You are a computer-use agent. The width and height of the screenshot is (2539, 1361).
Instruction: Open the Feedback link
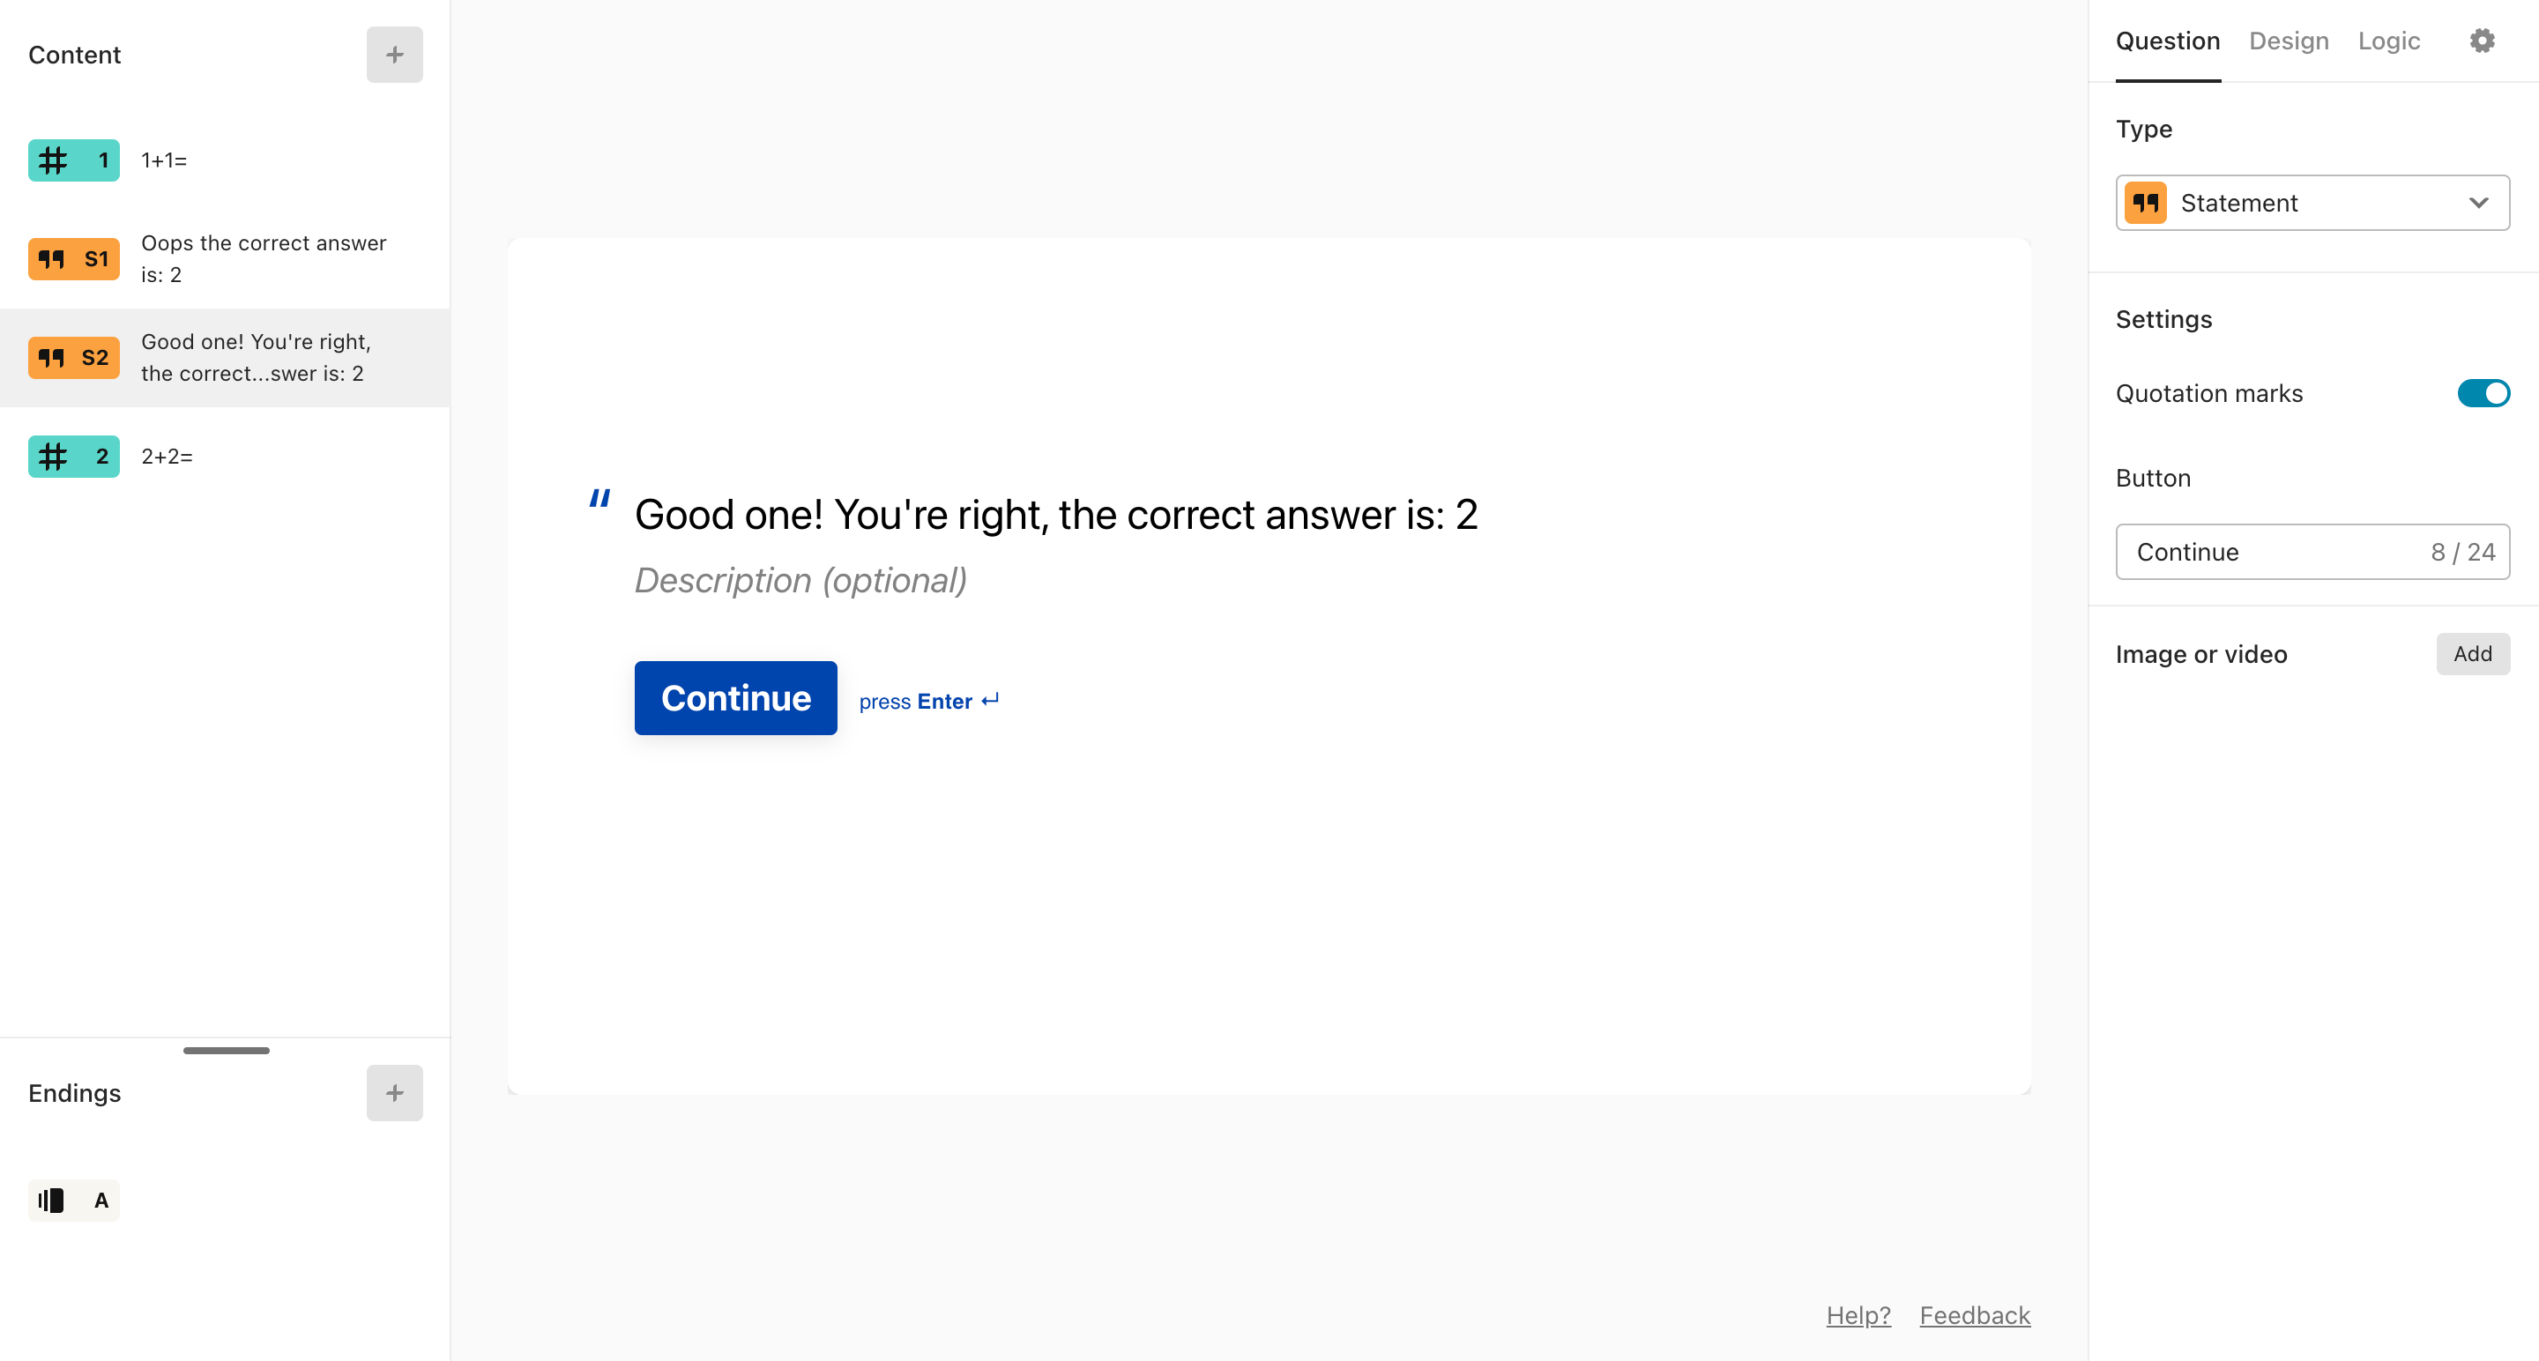point(1974,1314)
